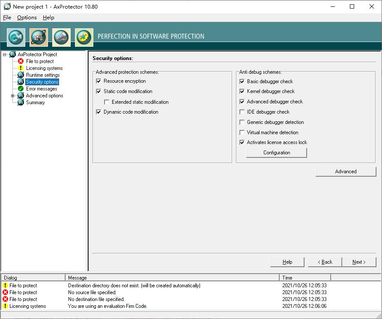Click the Configuration button
The image size is (382, 319).
pos(277,153)
